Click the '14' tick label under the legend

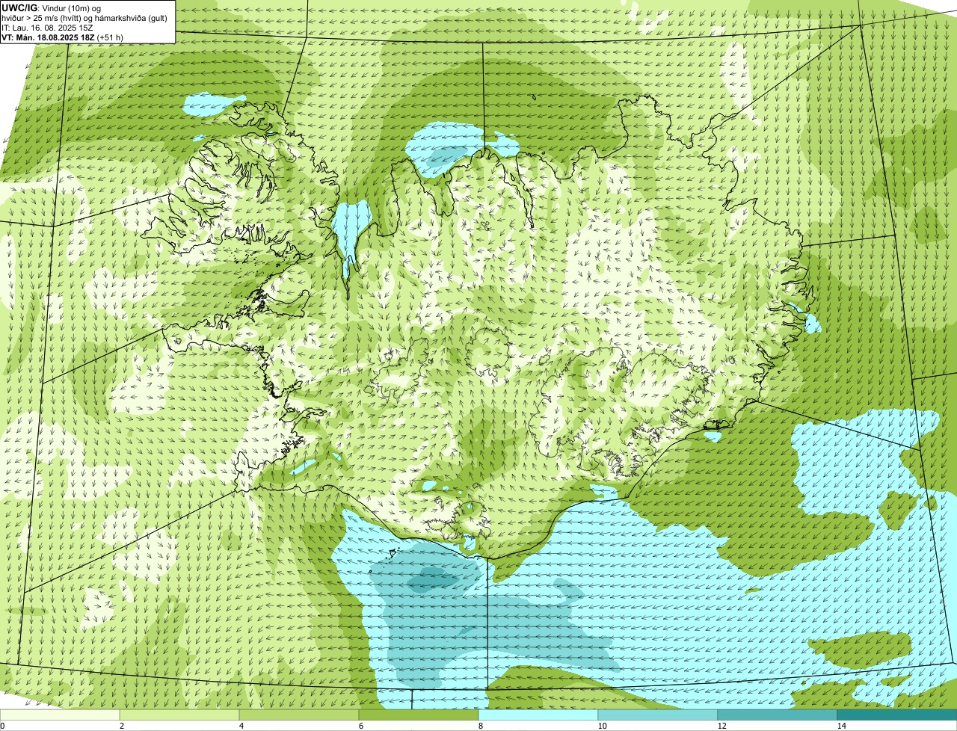(x=841, y=726)
